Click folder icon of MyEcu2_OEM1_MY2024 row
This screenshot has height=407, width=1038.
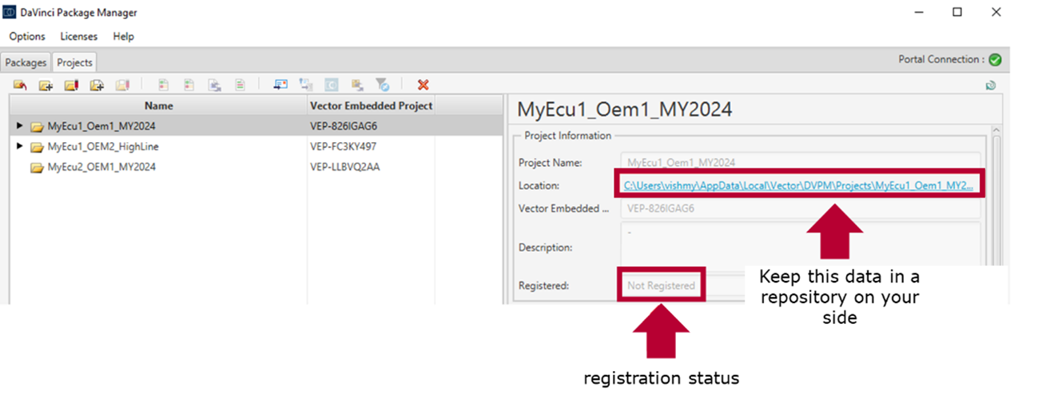(x=37, y=168)
